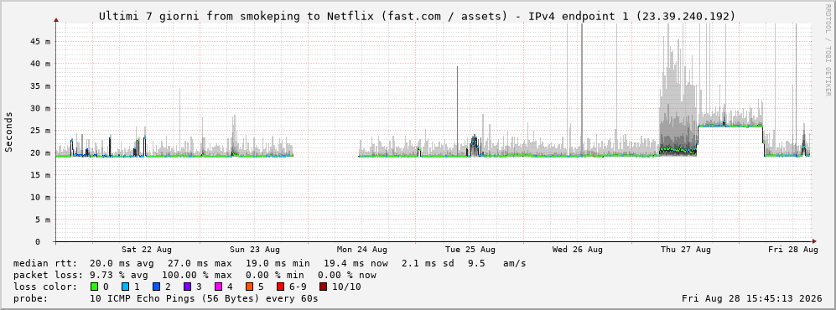Click the red loss color 6-9 swatch

(280, 287)
